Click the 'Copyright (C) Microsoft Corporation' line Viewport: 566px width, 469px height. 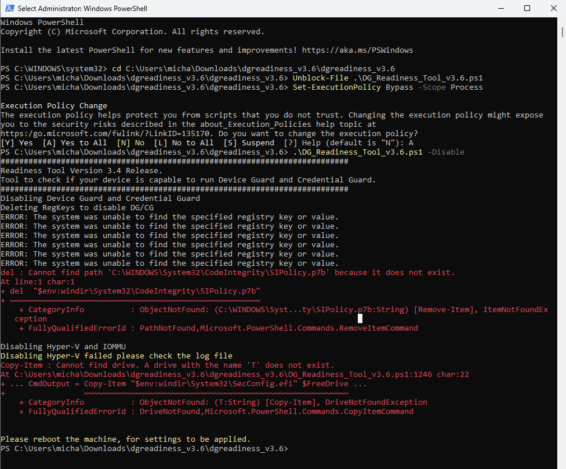pyautogui.click(x=132, y=32)
